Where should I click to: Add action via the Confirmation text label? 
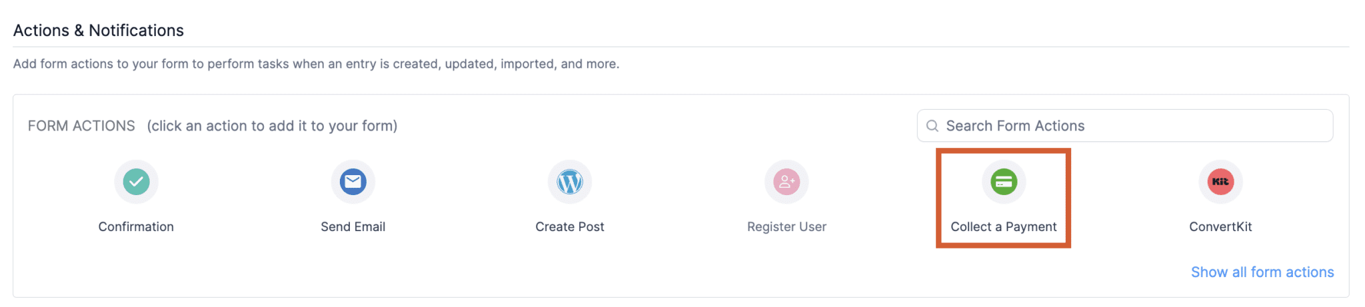tap(136, 227)
